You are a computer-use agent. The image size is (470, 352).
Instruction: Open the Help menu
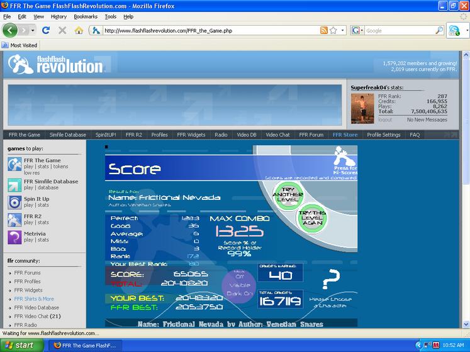[128, 16]
